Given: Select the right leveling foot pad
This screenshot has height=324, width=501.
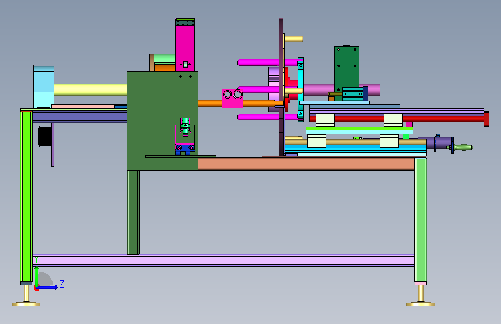Looking at the screenshot, I should click(421, 303).
